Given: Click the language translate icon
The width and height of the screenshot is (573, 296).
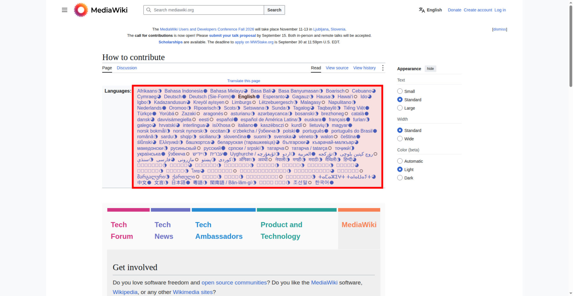Looking at the screenshot, I should tap(422, 10).
